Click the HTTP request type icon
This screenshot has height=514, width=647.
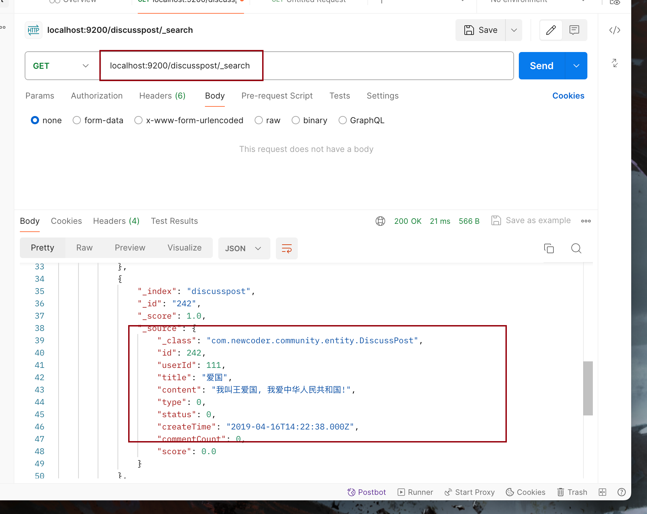[x=34, y=30]
